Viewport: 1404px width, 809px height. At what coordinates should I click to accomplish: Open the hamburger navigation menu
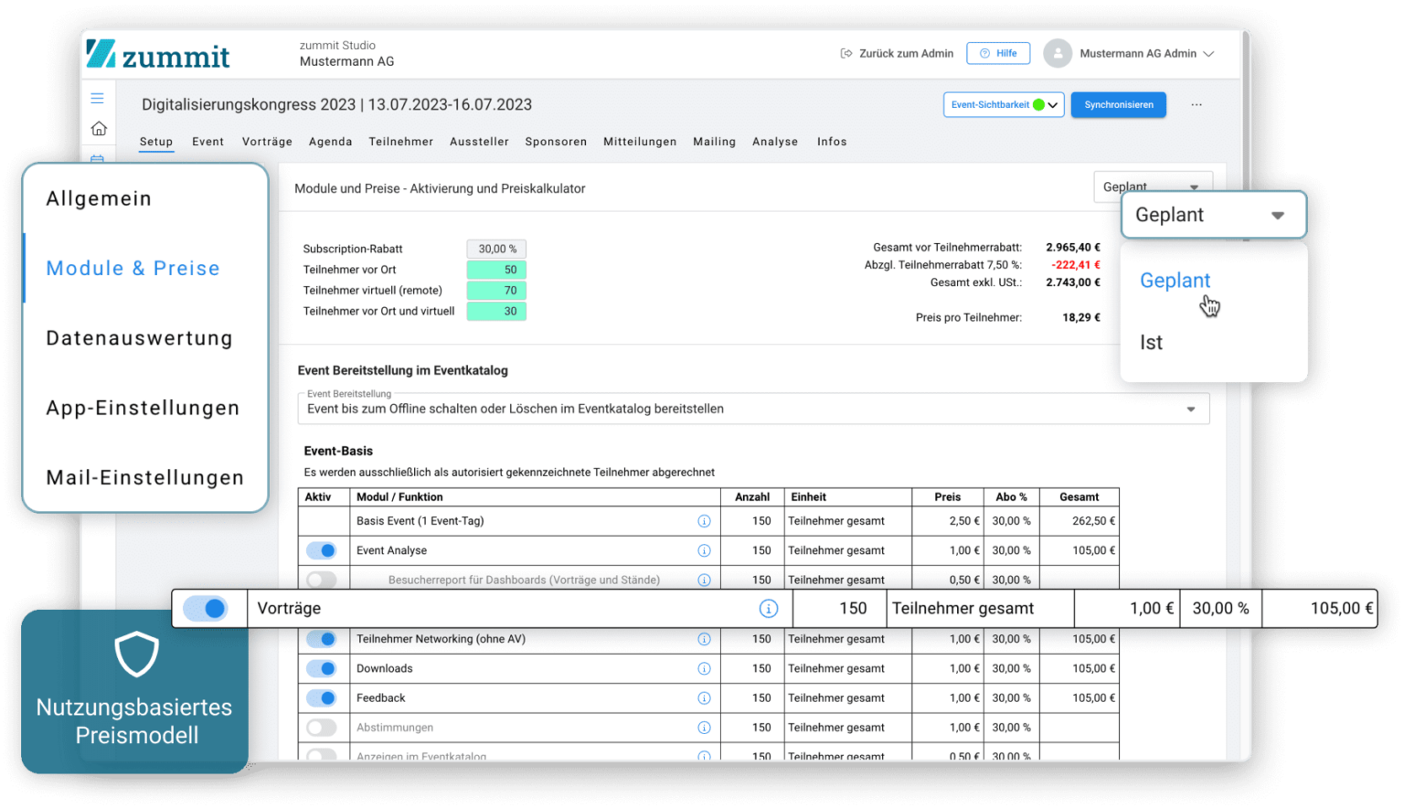(x=98, y=97)
